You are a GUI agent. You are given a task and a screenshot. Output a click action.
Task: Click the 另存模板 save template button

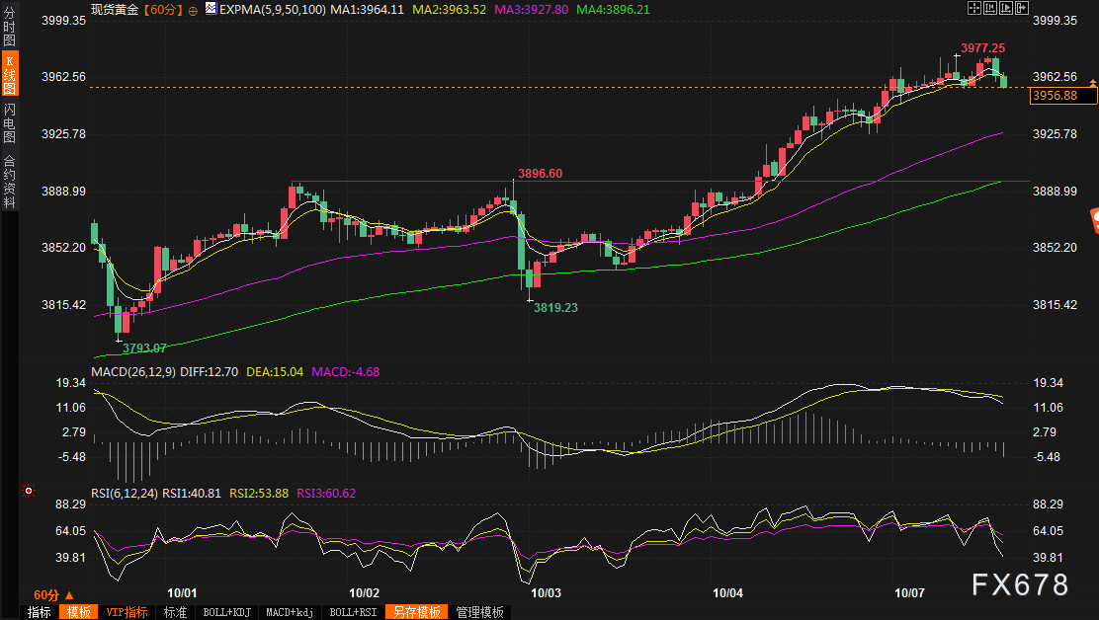pos(416,612)
